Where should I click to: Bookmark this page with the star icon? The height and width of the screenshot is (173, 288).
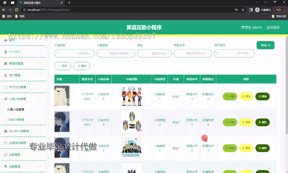(x=243, y=10)
